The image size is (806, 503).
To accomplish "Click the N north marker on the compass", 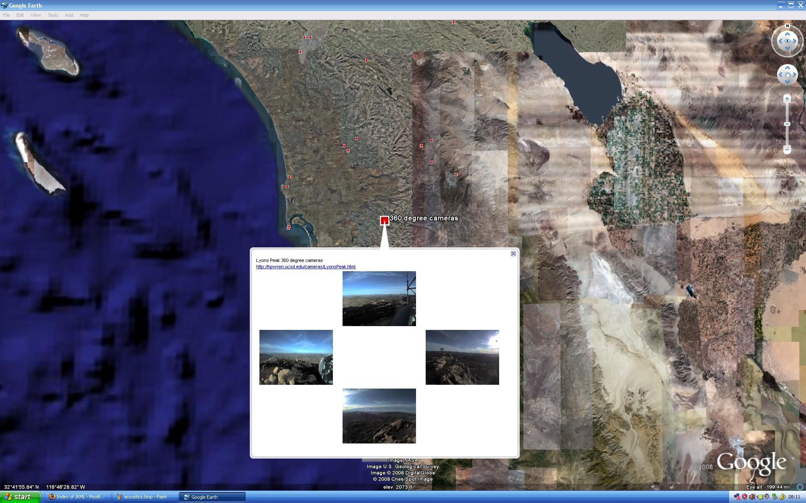I will pos(787,26).
